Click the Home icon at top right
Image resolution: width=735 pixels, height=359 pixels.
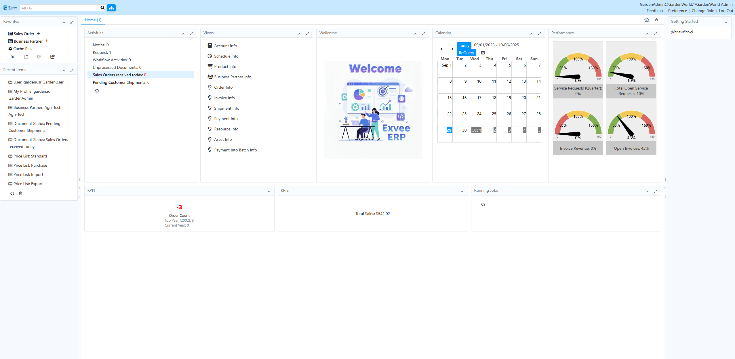click(646, 20)
